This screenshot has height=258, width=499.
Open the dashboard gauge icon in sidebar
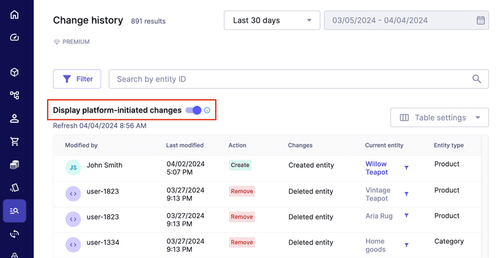coord(15,38)
